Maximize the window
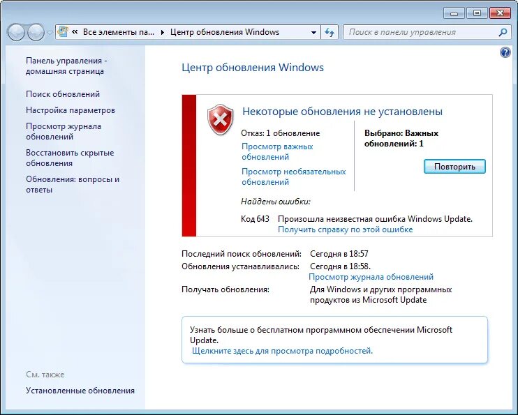 477,13
